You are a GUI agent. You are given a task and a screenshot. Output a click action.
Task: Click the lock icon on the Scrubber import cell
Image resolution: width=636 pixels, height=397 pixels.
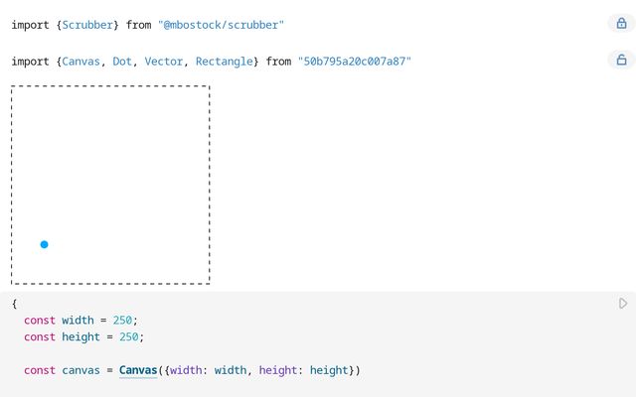[619, 24]
